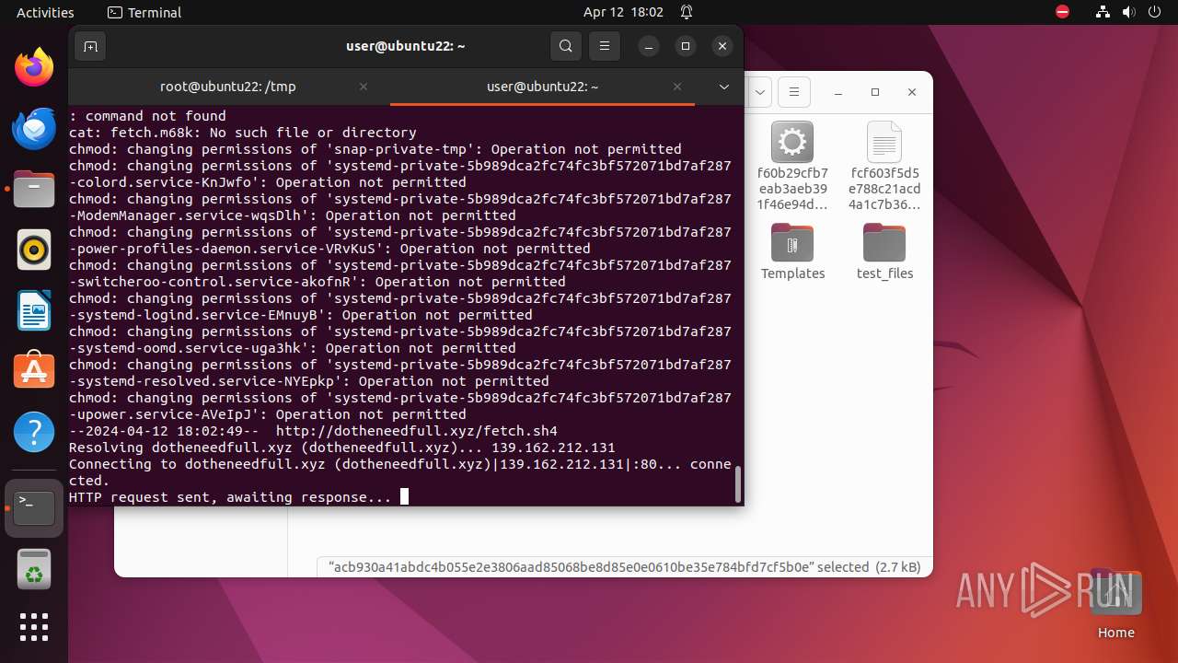Viewport: 1178px width, 663px height.
Task: Switch to root@ubuntu22: /tmp tab
Action: (x=228, y=87)
